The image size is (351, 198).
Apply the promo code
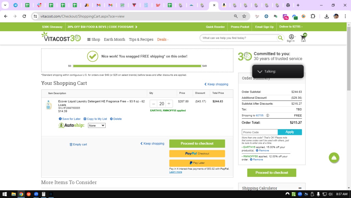[x=290, y=132]
